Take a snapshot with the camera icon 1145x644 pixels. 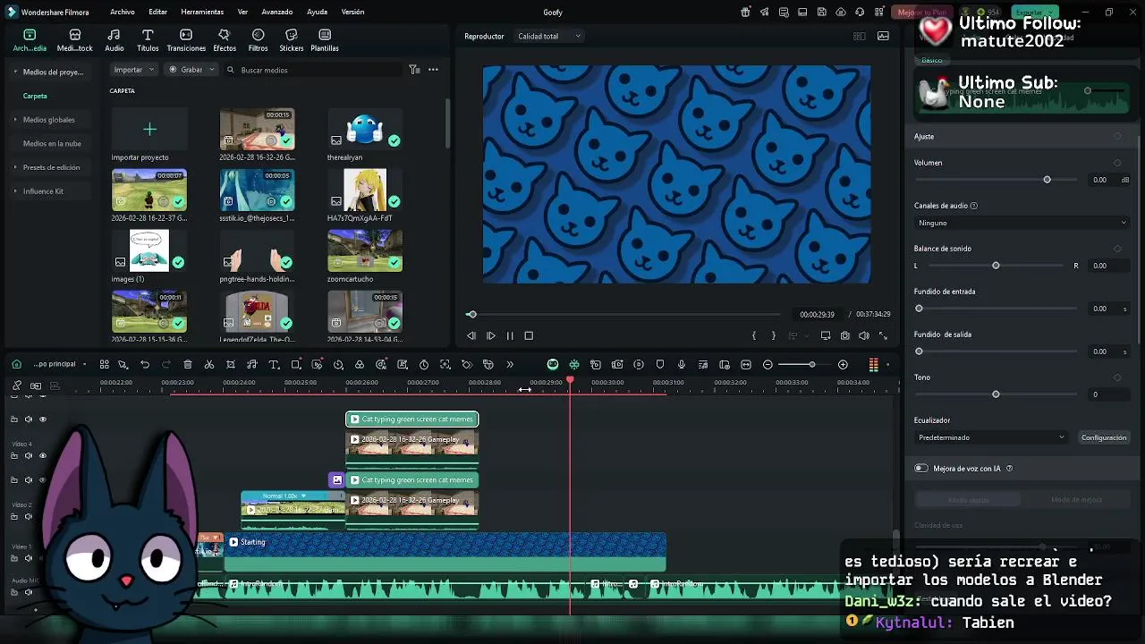click(845, 335)
